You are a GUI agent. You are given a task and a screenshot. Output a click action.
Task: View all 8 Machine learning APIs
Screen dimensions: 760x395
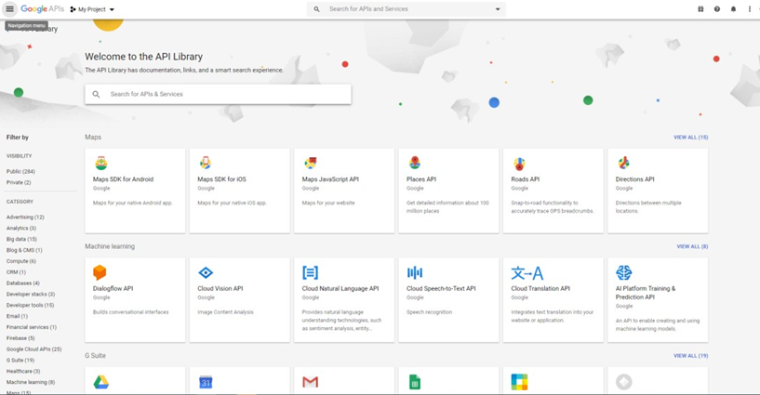692,246
